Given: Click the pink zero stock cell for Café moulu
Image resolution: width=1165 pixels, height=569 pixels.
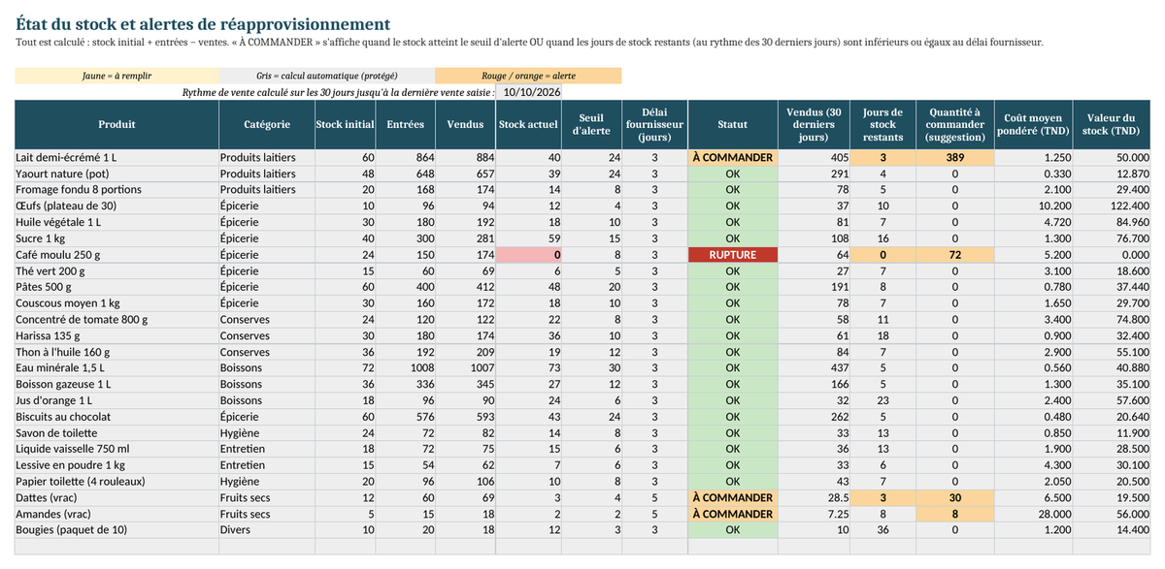Looking at the screenshot, I should pos(529,254).
